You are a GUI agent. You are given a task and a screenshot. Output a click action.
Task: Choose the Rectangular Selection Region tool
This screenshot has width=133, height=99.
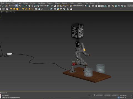click(x=23, y=6)
